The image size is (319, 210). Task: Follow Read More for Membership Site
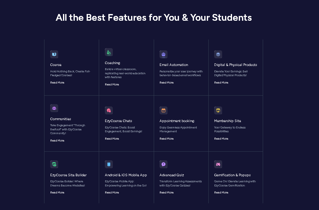pos(221,139)
